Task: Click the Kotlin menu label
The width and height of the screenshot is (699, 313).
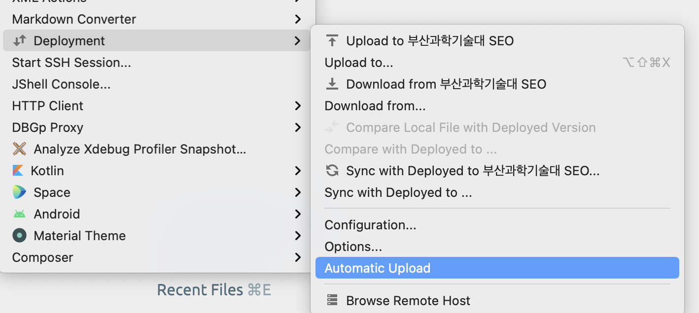Action: (47, 171)
